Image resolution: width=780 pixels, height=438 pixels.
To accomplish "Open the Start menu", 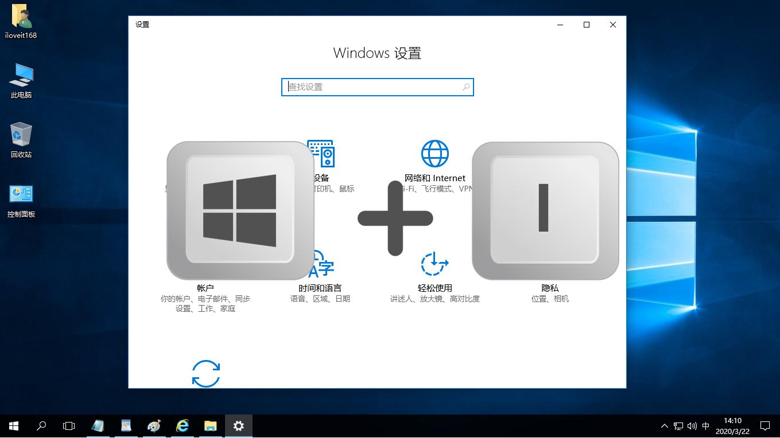I will 13,426.
